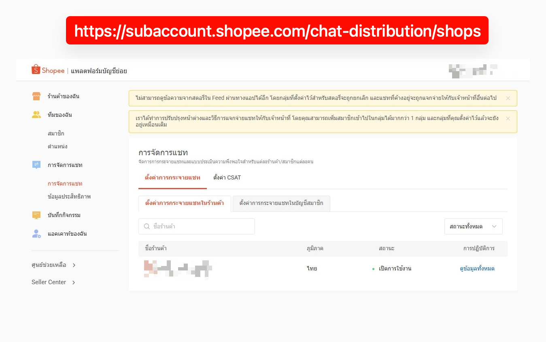The width and height of the screenshot is (546, 342).
Task: Open the ศูนย์ช่วยเหลือ link text
Action: [49, 265]
